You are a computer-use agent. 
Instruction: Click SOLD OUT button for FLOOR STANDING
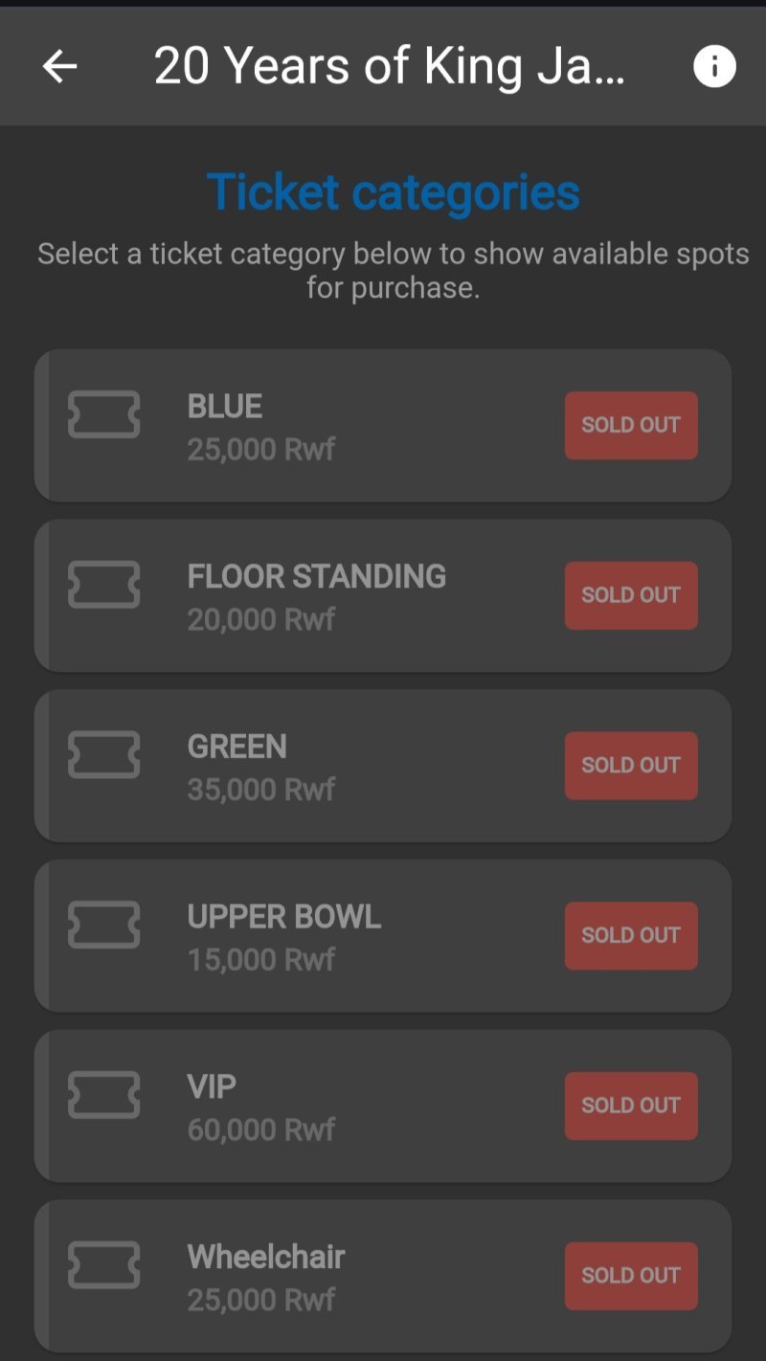[631, 595]
